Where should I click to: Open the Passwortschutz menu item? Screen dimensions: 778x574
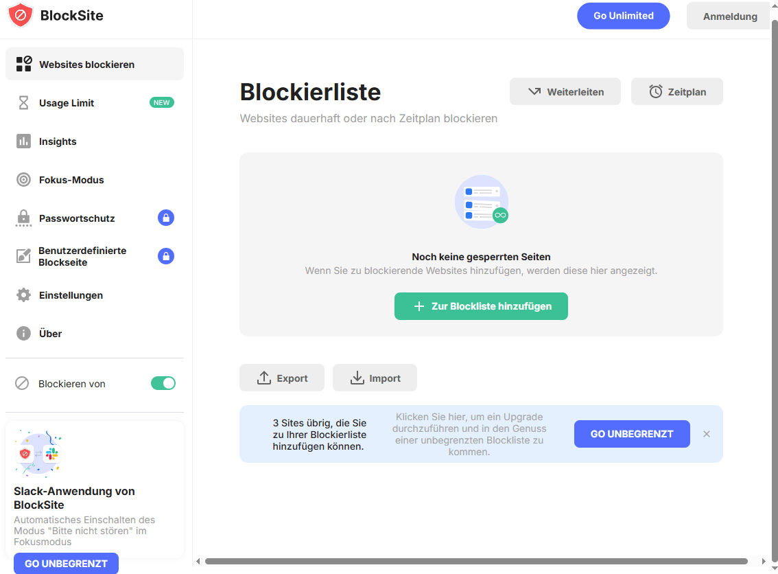coord(77,218)
